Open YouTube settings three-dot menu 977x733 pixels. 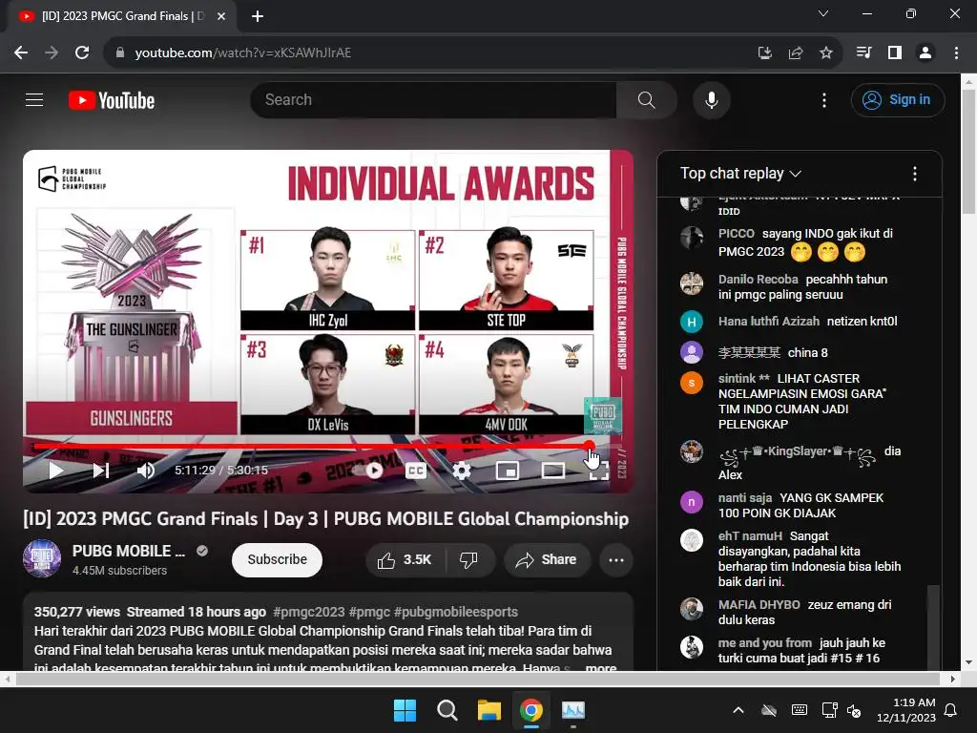[824, 100]
